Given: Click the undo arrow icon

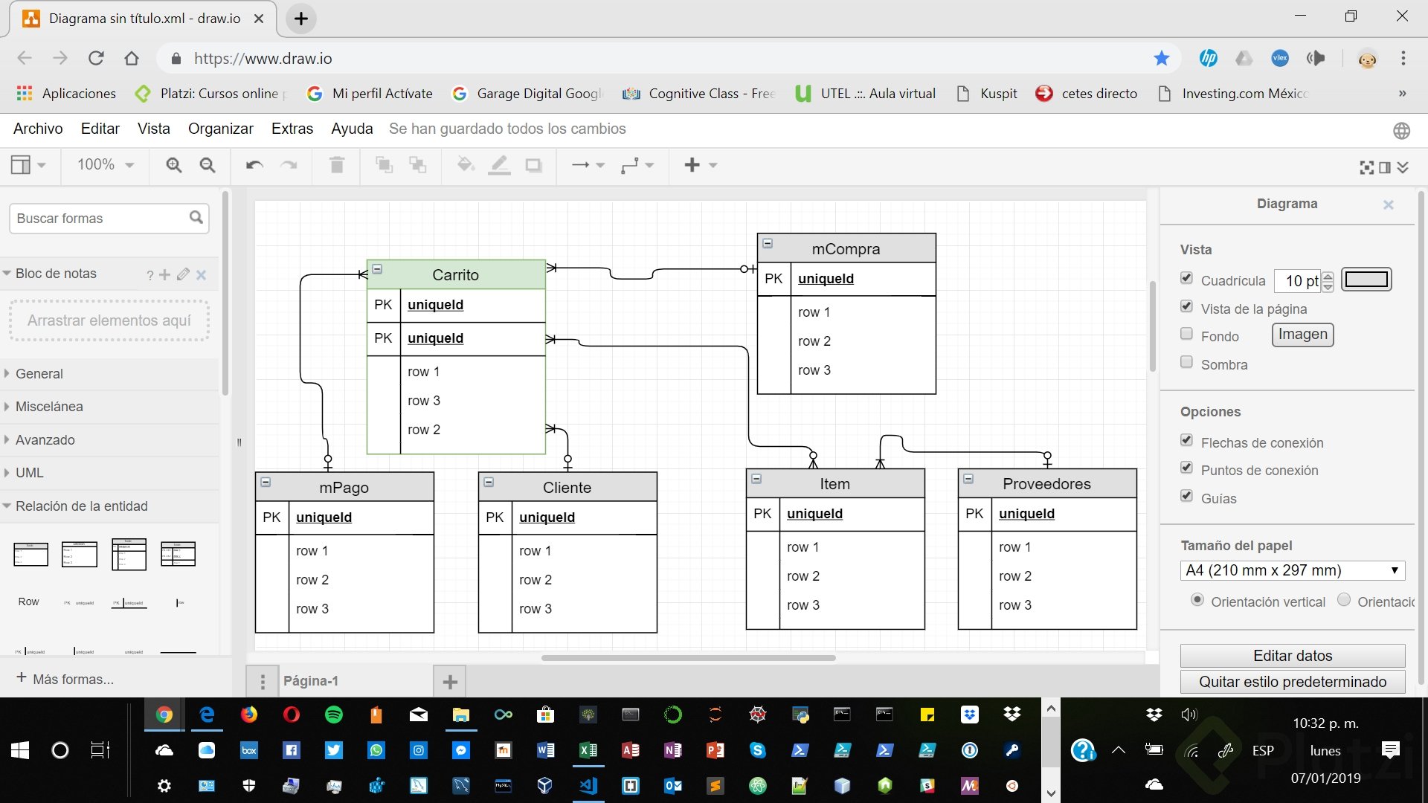Looking at the screenshot, I should [254, 165].
